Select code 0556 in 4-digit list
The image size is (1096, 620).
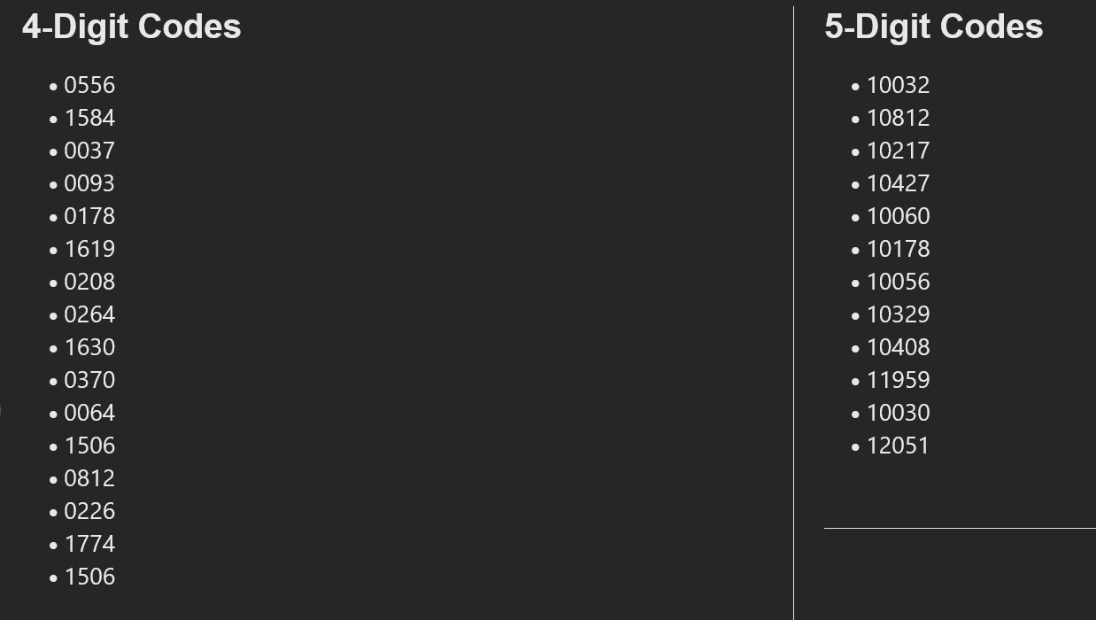pyautogui.click(x=89, y=85)
